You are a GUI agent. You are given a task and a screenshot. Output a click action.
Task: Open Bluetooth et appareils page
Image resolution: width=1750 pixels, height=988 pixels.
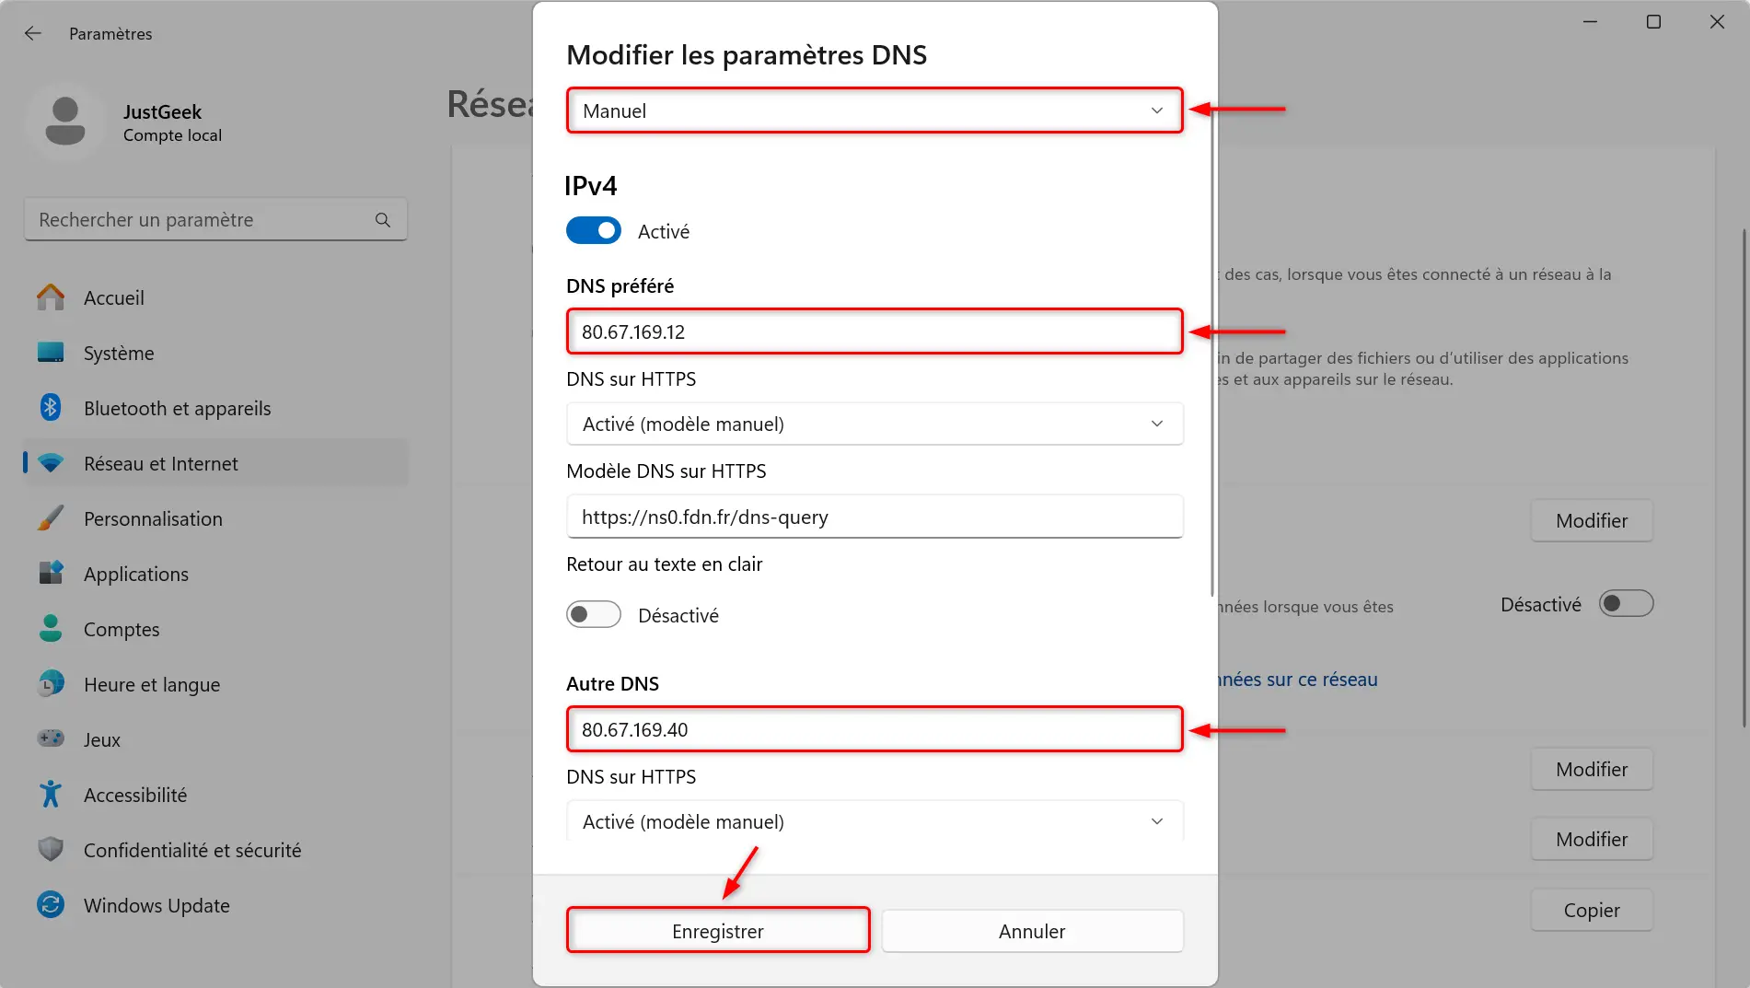pos(215,408)
